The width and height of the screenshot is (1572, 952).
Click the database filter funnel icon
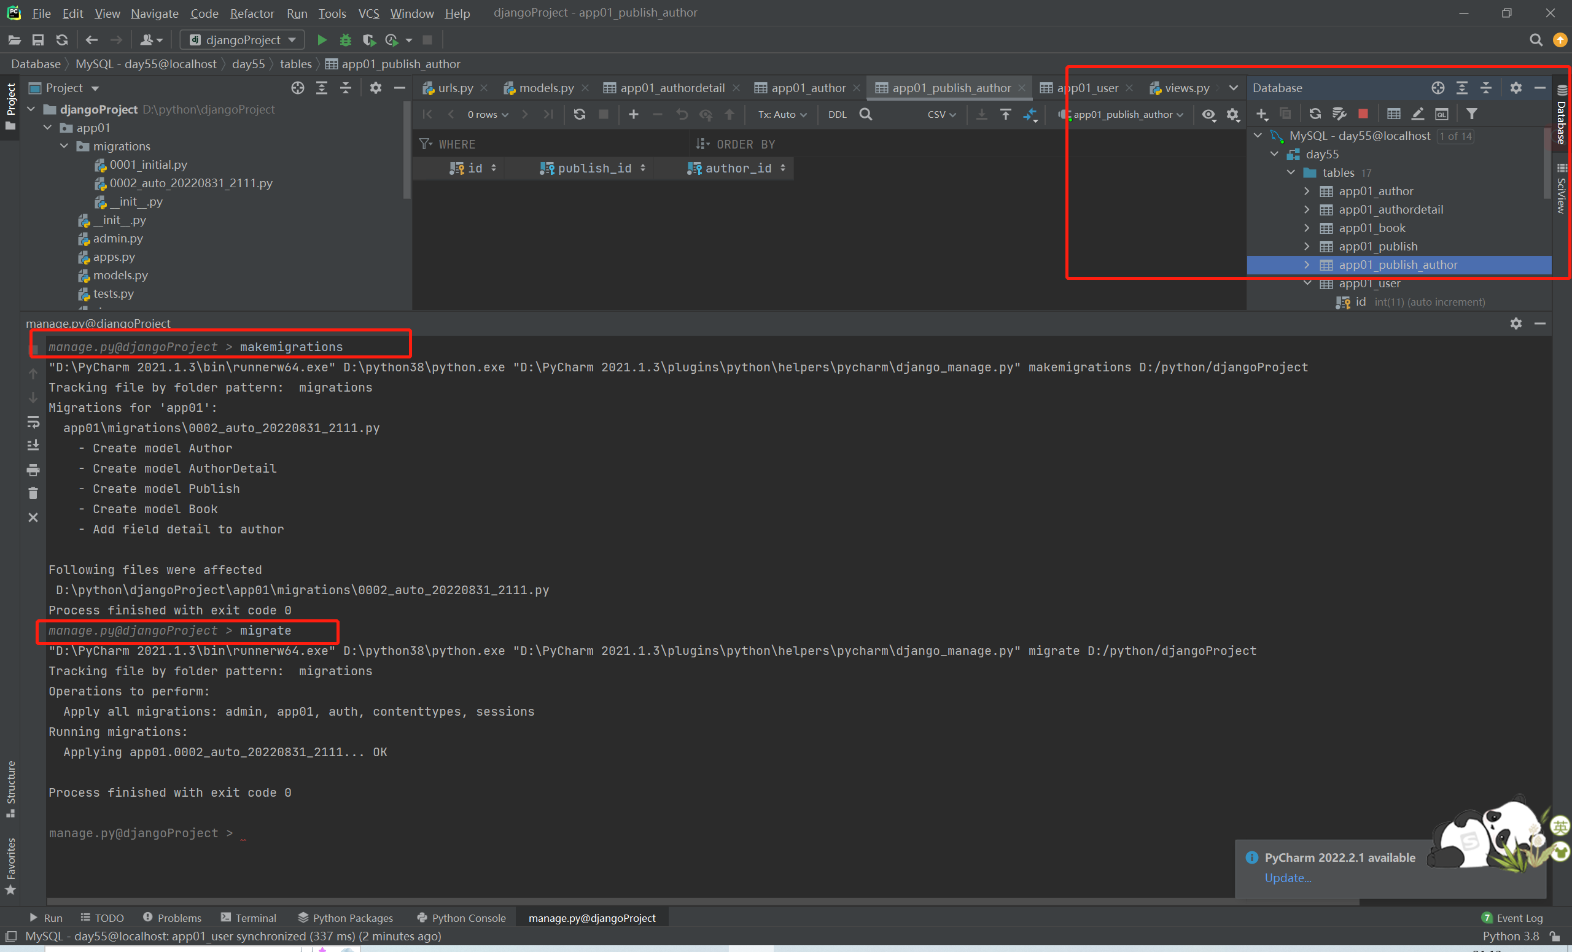pos(1471,114)
